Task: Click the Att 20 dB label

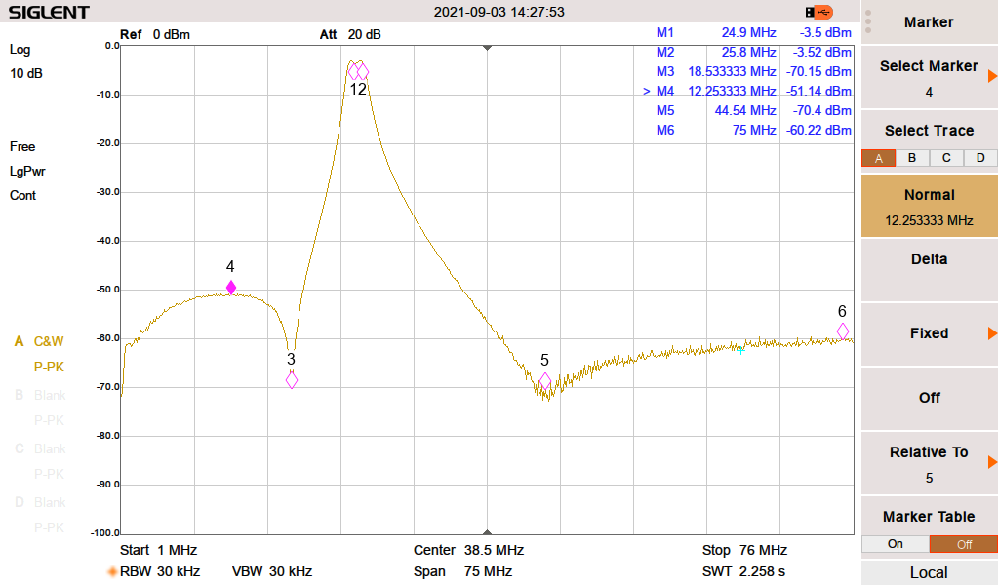Action: [350, 34]
